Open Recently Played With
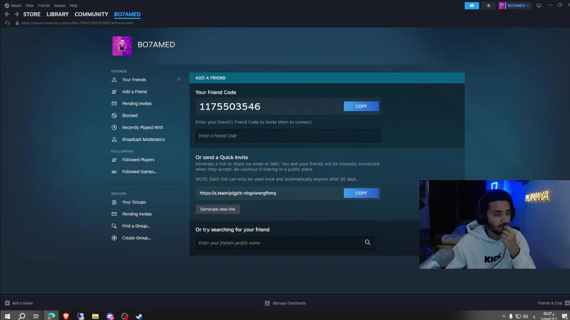Screen dimensions: 570x320 click(142, 128)
